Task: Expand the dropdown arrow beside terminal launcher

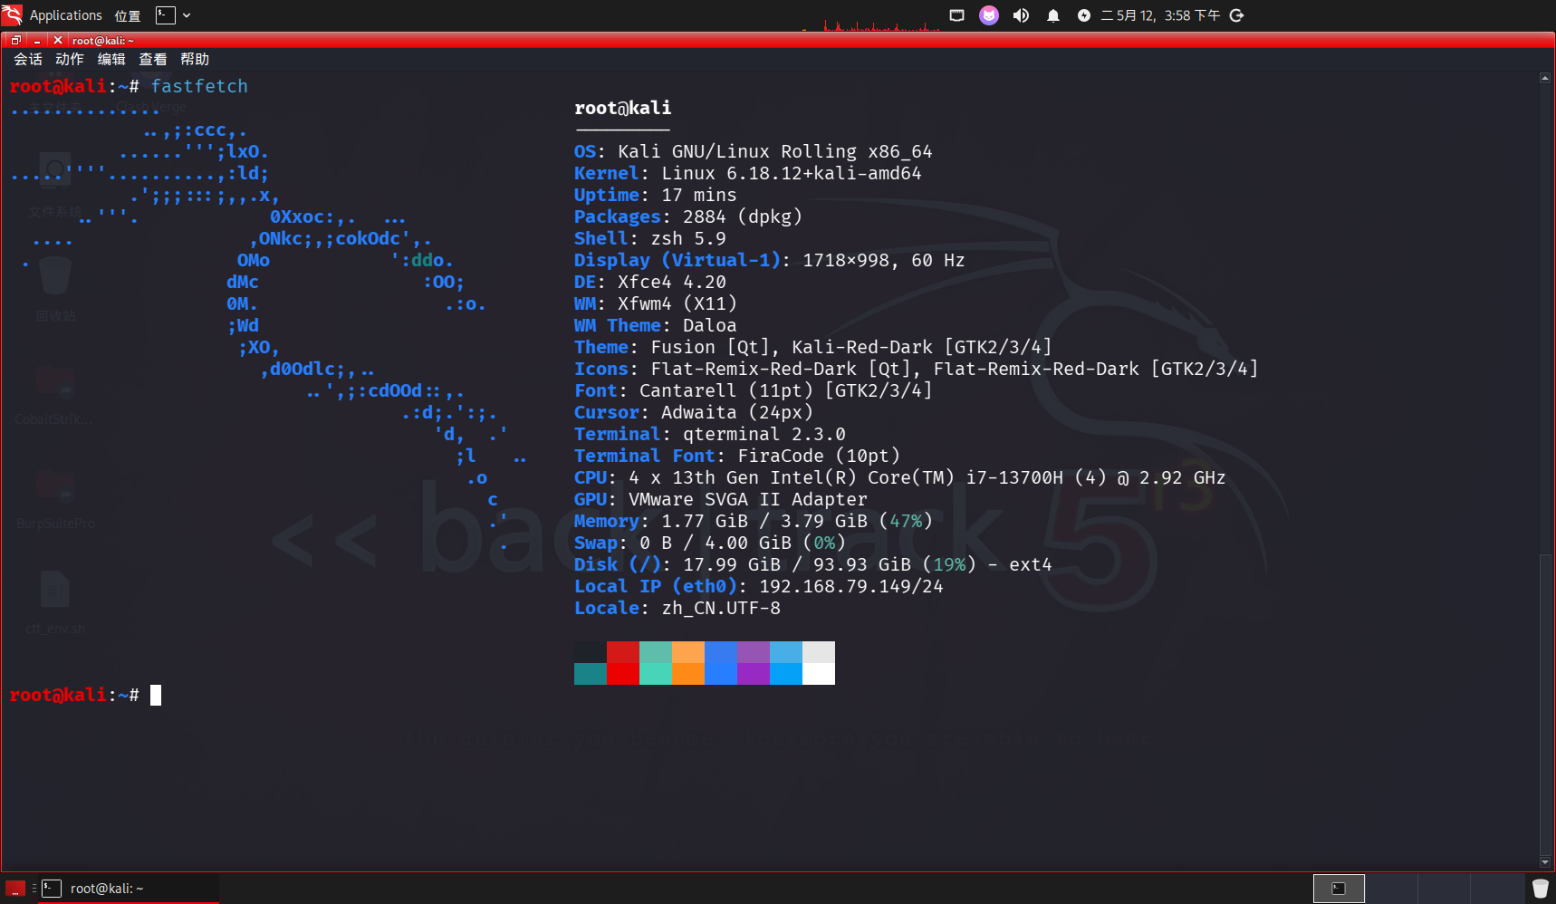Action: pos(187,15)
